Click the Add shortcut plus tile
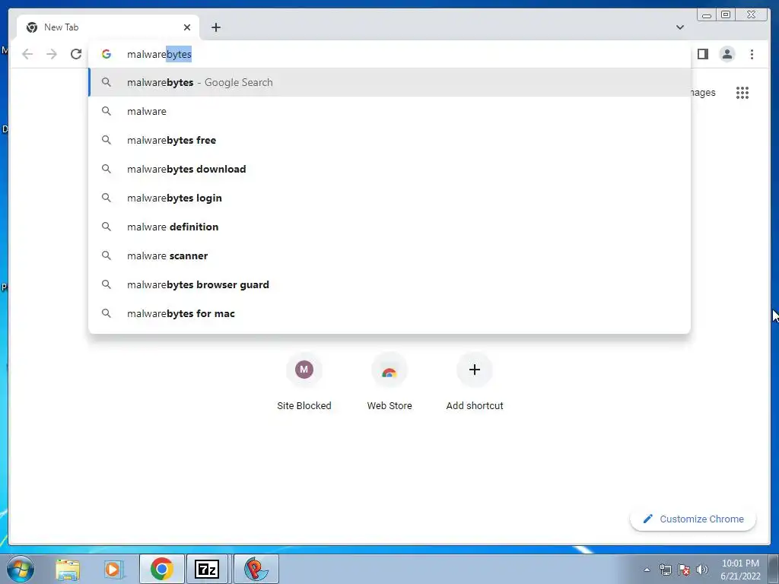This screenshot has width=779, height=584. 475,382
